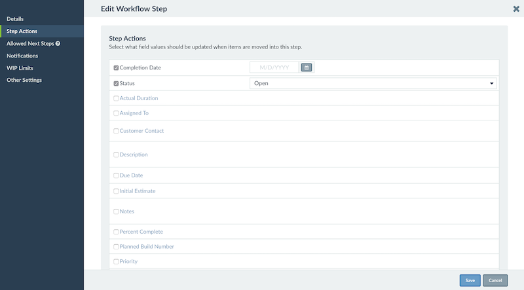Go to WIP Limits settings
The width and height of the screenshot is (524, 290).
point(20,68)
